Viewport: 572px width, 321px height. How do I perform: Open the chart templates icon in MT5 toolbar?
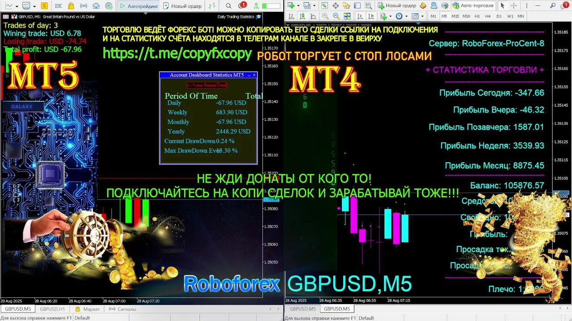[x=26, y=6]
